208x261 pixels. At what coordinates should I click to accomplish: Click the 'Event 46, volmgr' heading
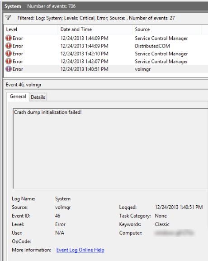pos(24,85)
